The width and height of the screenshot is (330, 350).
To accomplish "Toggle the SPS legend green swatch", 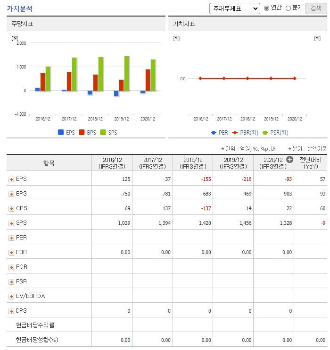I will pyautogui.click(x=103, y=132).
